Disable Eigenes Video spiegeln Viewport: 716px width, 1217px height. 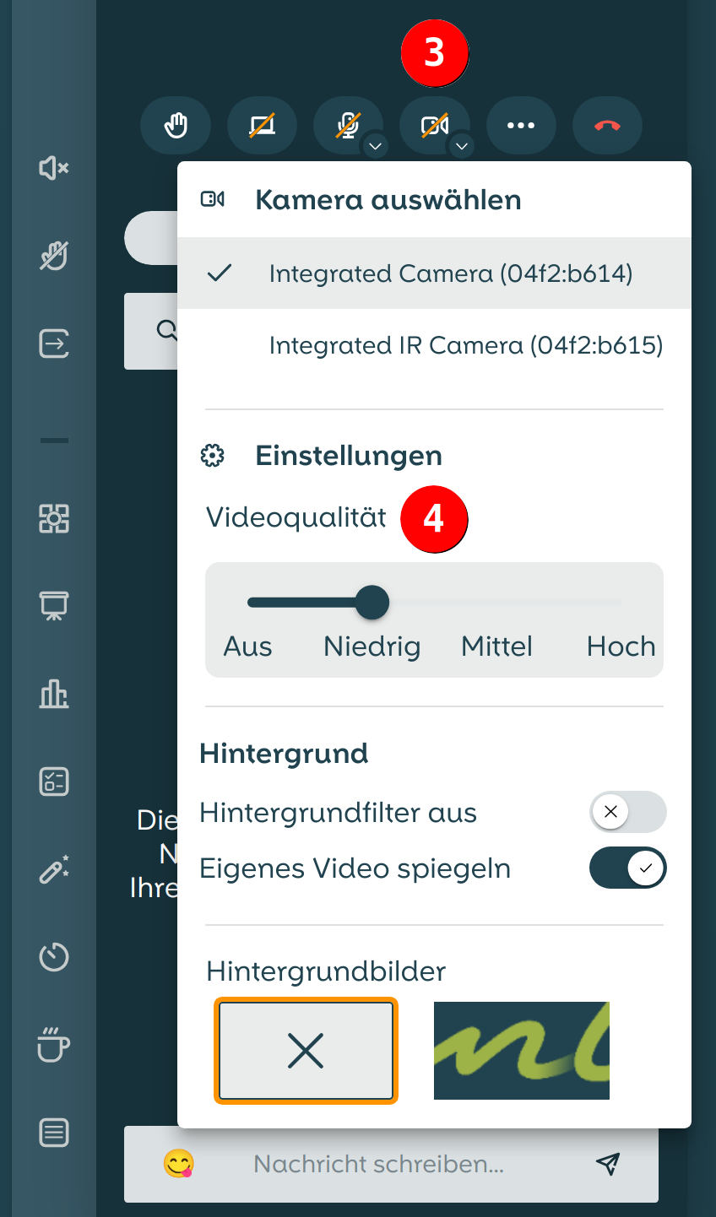627,868
